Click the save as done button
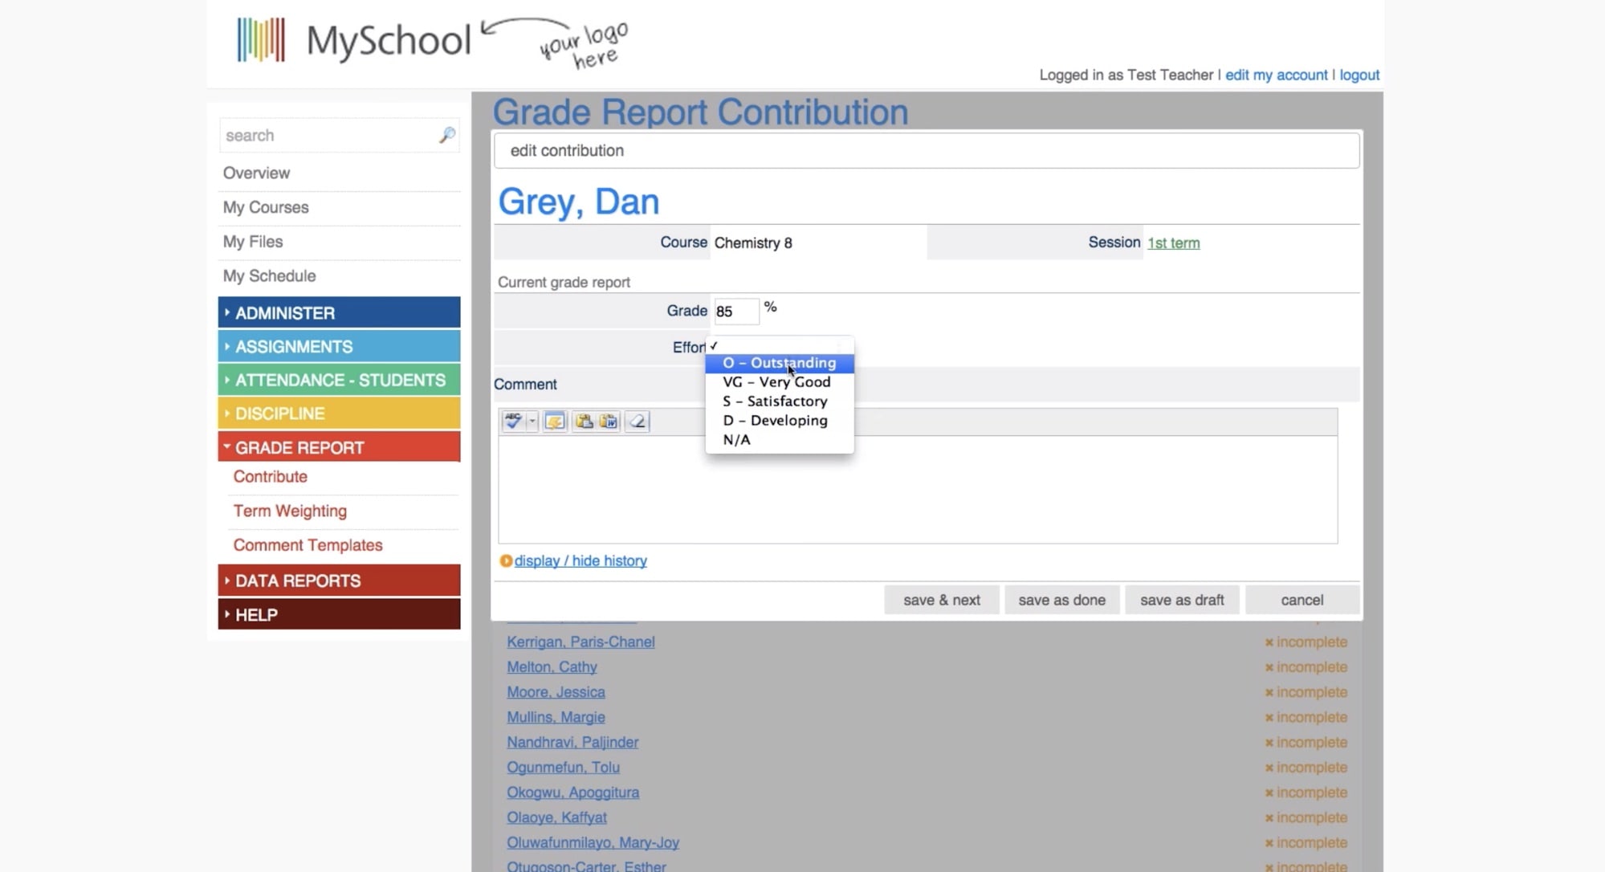 coord(1062,600)
